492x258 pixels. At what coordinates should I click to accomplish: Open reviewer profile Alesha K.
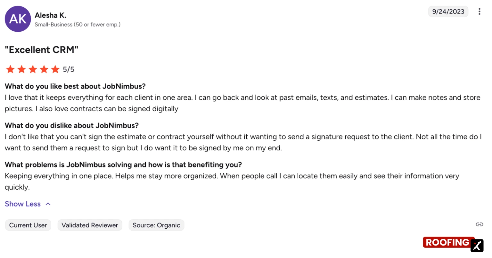51,15
